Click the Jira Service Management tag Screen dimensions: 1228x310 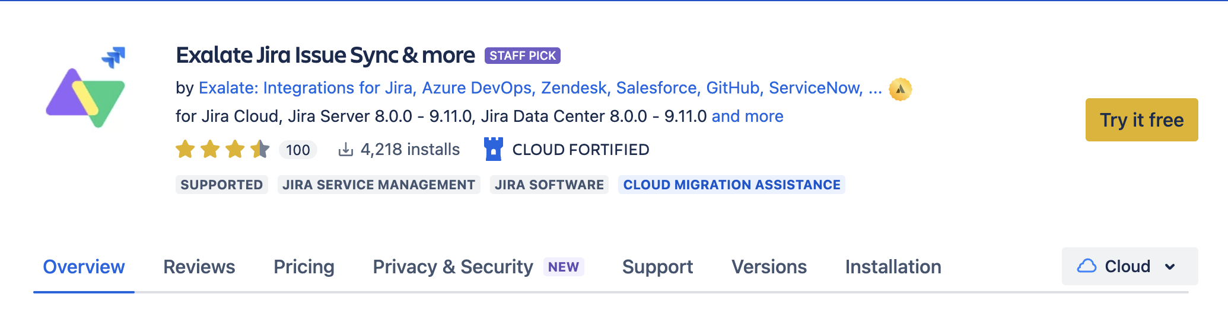[x=378, y=185]
